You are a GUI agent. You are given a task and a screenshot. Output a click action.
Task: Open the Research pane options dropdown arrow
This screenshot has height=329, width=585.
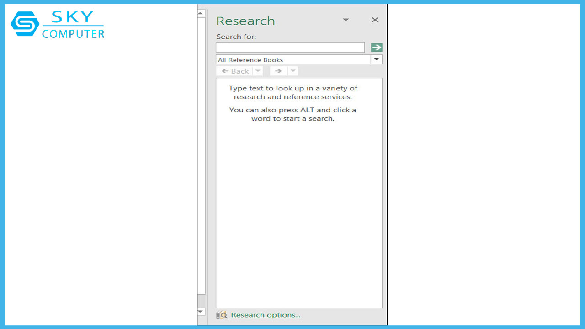[x=346, y=20]
